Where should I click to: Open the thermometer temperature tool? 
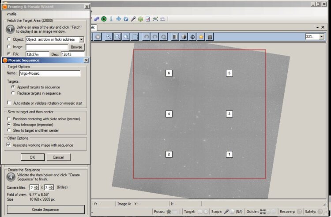[111, 19]
